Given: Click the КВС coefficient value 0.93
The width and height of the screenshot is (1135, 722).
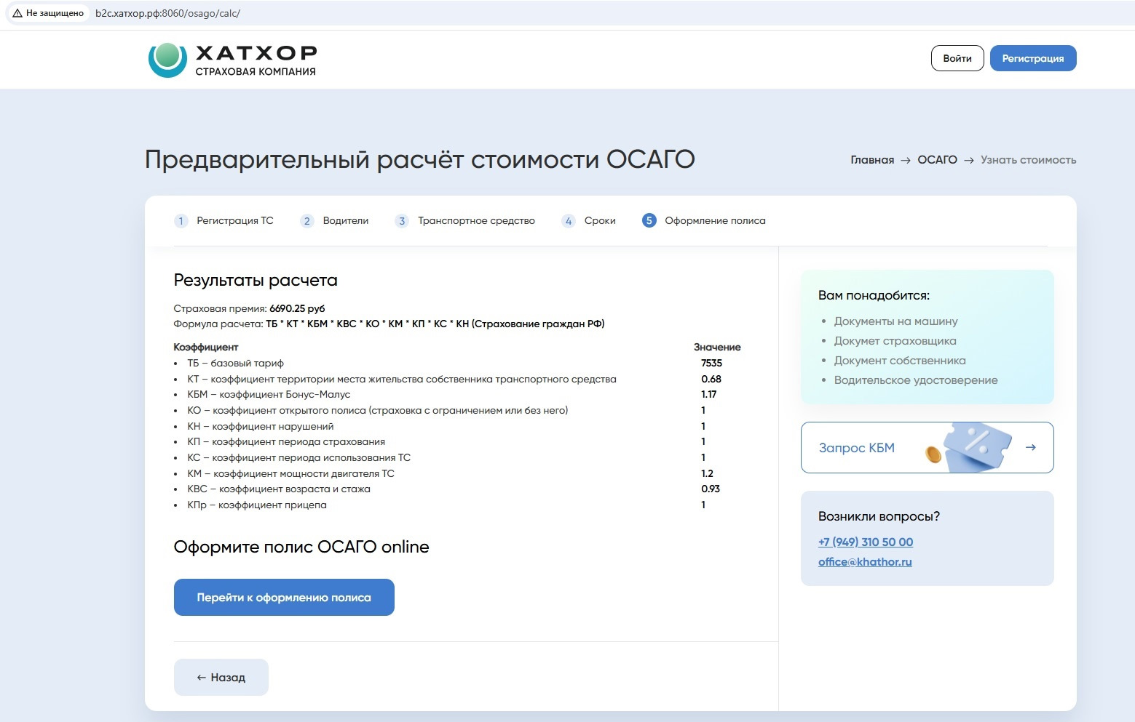Looking at the screenshot, I should 711,489.
